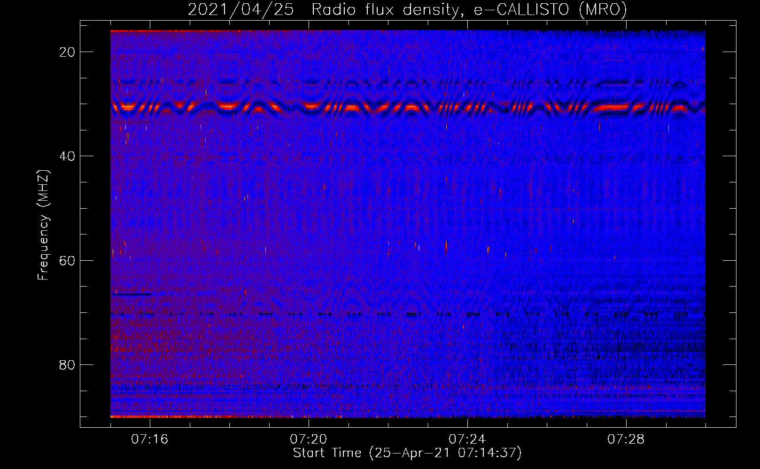Click the 60 MHz frequency tick label
760x469 pixels.
[67, 260]
